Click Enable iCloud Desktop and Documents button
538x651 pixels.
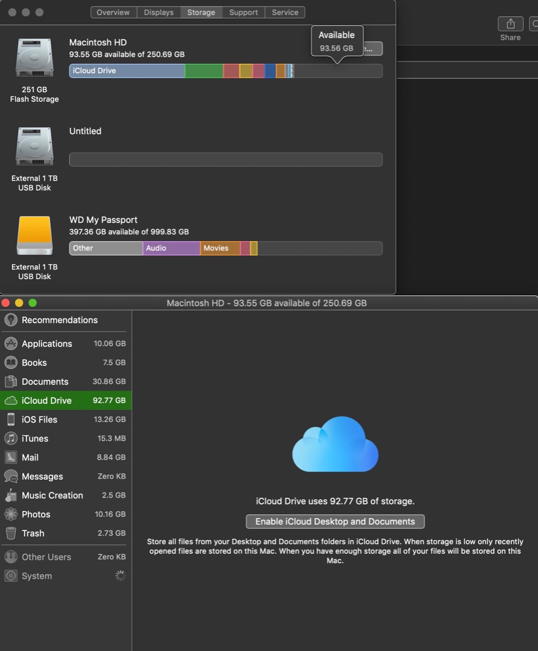point(335,521)
